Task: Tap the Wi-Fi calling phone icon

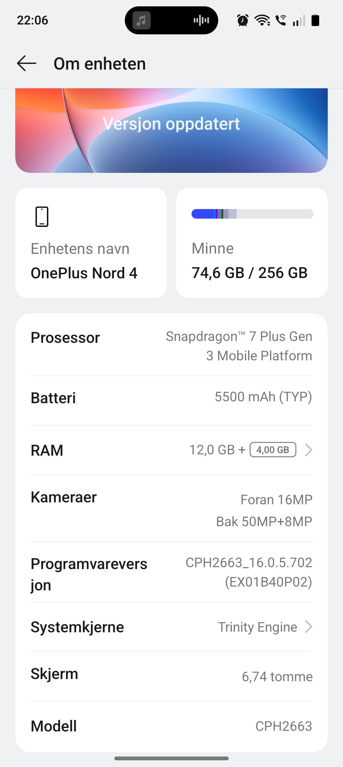Action: pyautogui.click(x=281, y=20)
